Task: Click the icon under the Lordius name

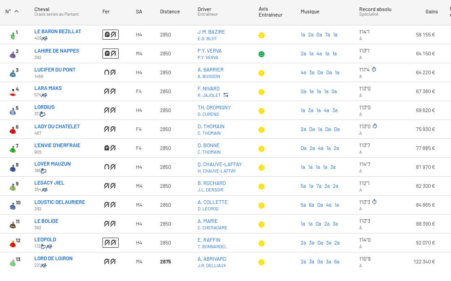Action: point(42,114)
